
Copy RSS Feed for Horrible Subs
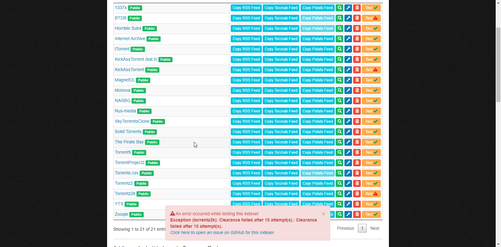click(x=246, y=28)
